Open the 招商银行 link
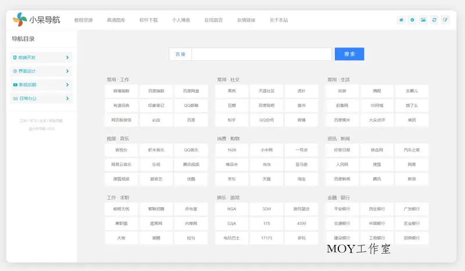The image size is (465, 271). click(412, 238)
